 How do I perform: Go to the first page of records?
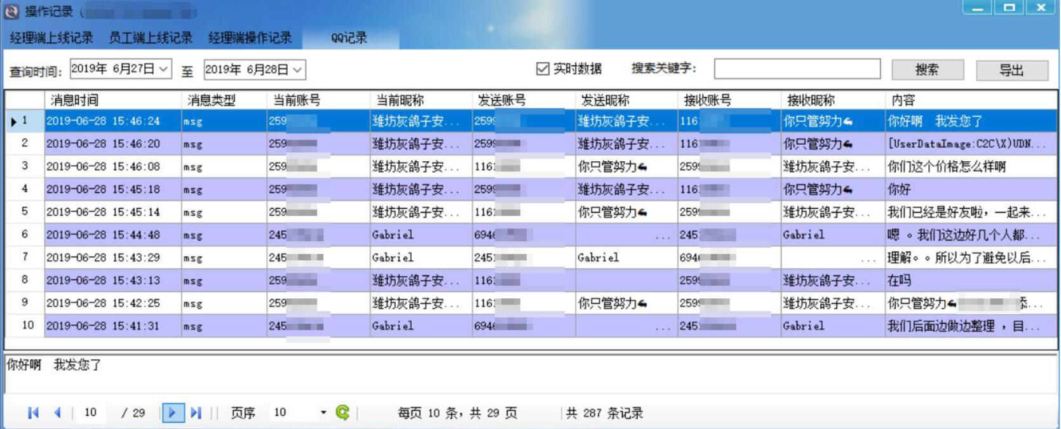click(x=33, y=413)
